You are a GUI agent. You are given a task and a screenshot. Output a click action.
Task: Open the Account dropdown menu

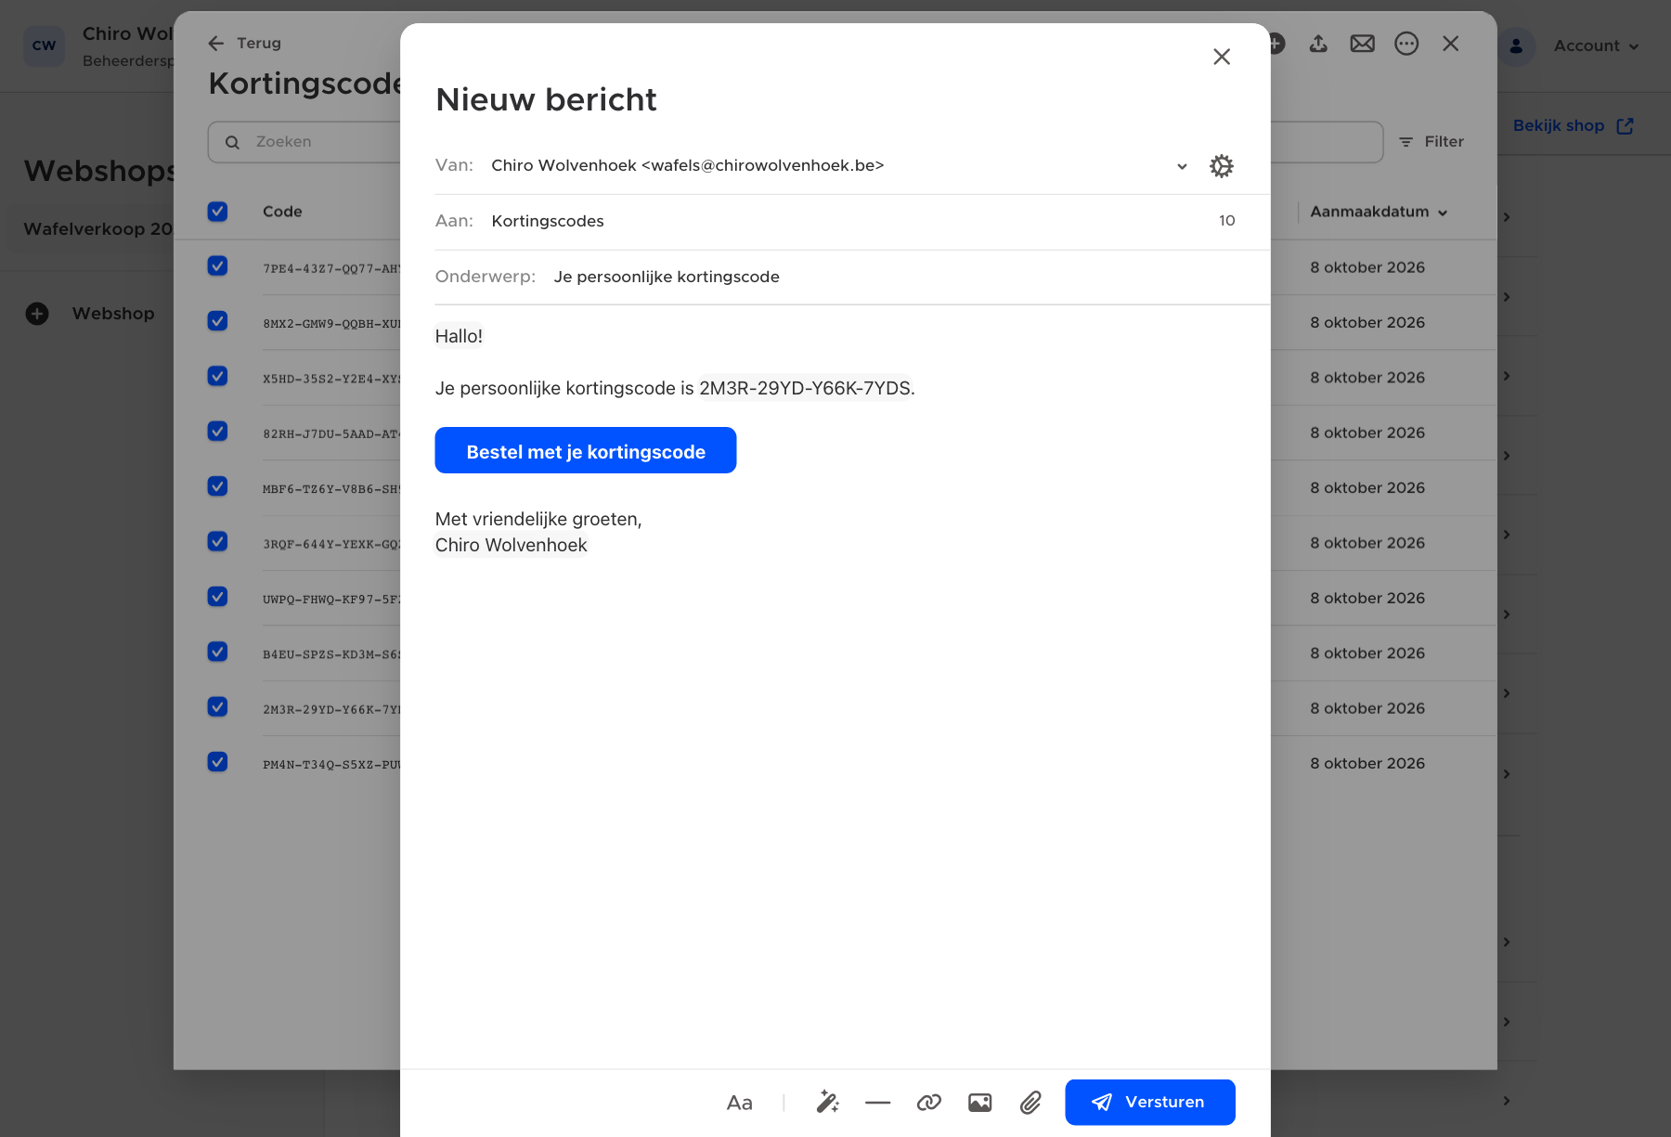click(1596, 45)
